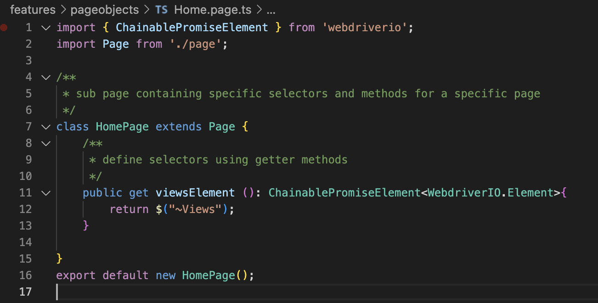The height and width of the screenshot is (303, 598).
Task: Click 'public' keyword on line 11
Action: [102, 193]
